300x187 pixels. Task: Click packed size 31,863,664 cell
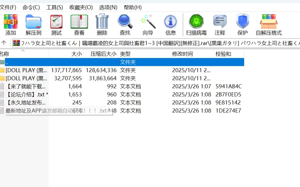102,78
